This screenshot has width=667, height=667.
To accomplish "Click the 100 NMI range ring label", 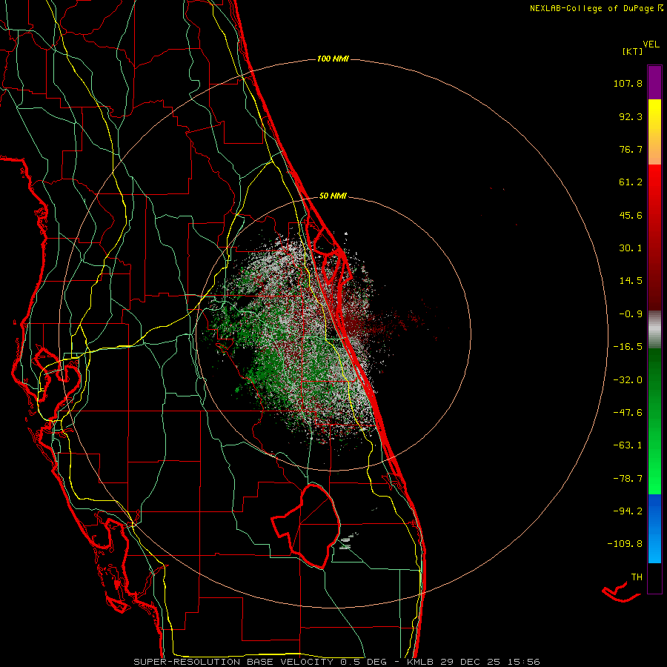I will coord(333,59).
